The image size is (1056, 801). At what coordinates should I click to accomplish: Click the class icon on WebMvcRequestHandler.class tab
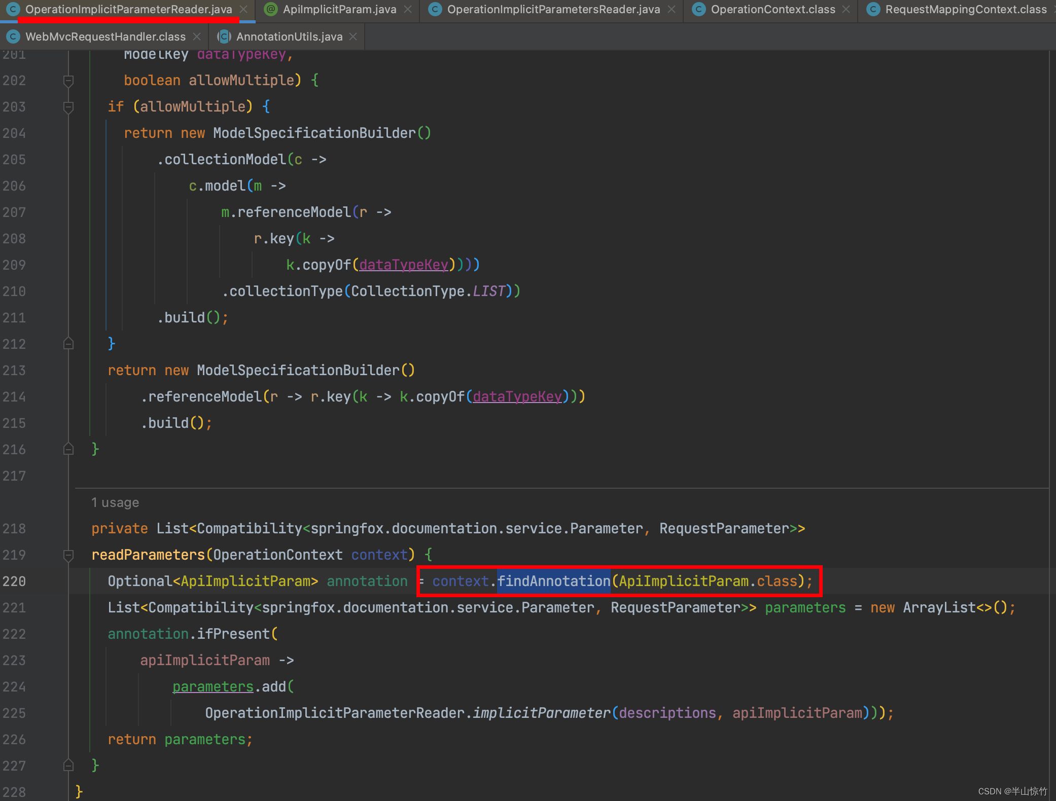(13, 36)
